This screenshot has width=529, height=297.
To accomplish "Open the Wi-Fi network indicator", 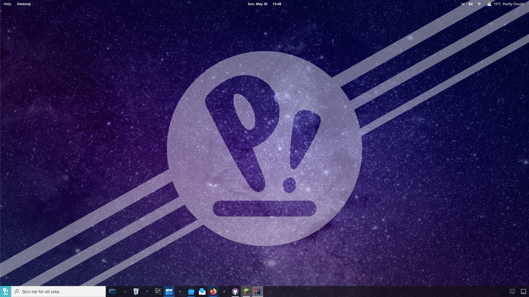I will (479, 4).
